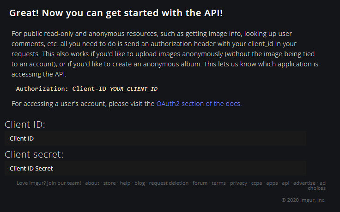340x212 pixels.
Task: Click the 'advertise' footer link
Action: point(304,183)
